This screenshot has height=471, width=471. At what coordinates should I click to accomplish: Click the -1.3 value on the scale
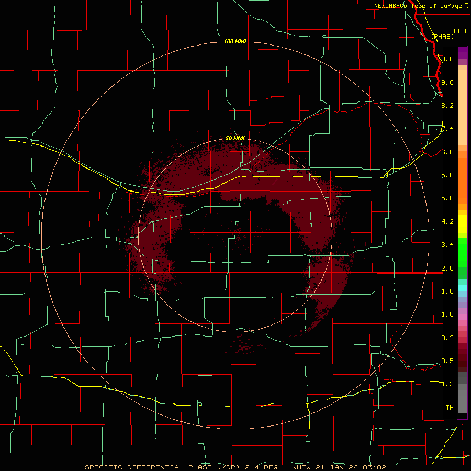445,384
